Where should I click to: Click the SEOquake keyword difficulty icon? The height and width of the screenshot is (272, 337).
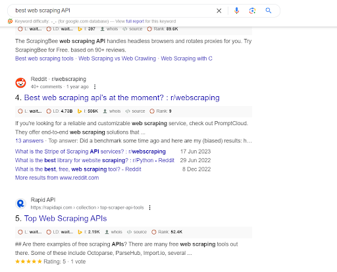(x=10, y=21)
